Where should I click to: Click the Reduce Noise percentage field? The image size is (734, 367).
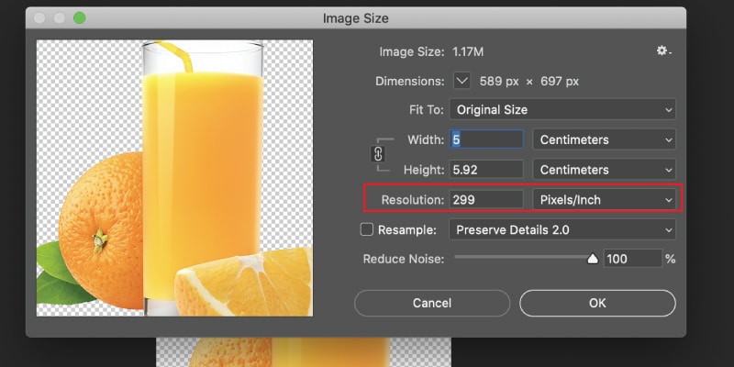pos(631,259)
